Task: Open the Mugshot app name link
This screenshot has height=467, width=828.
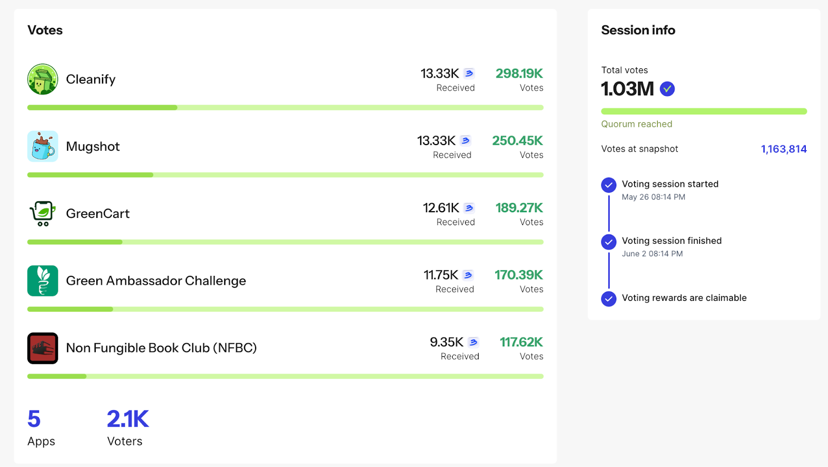Action: (93, 147)
